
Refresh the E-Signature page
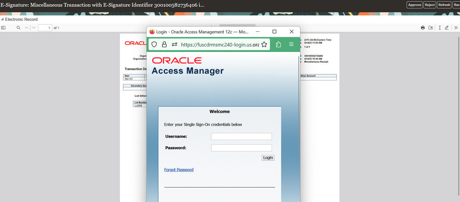(444, 5)
